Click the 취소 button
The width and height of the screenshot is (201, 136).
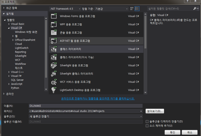190,132
